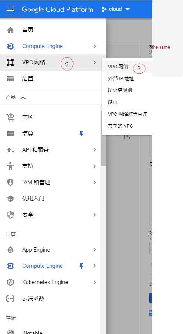Choose 防火墙规则 from the submenu
183x334 pixels.
point(120,90)
